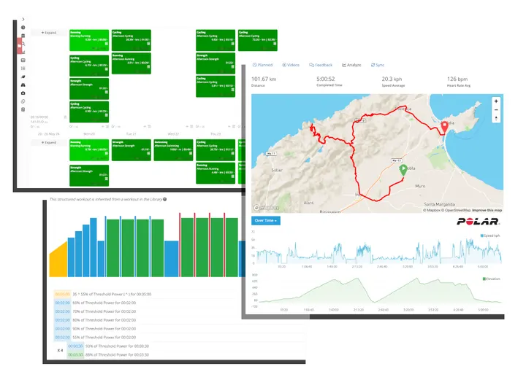The height and width of the screenshot is (385, 526).
Task: Click the 5:00:52 completed time value
Action: pos(326,79)
